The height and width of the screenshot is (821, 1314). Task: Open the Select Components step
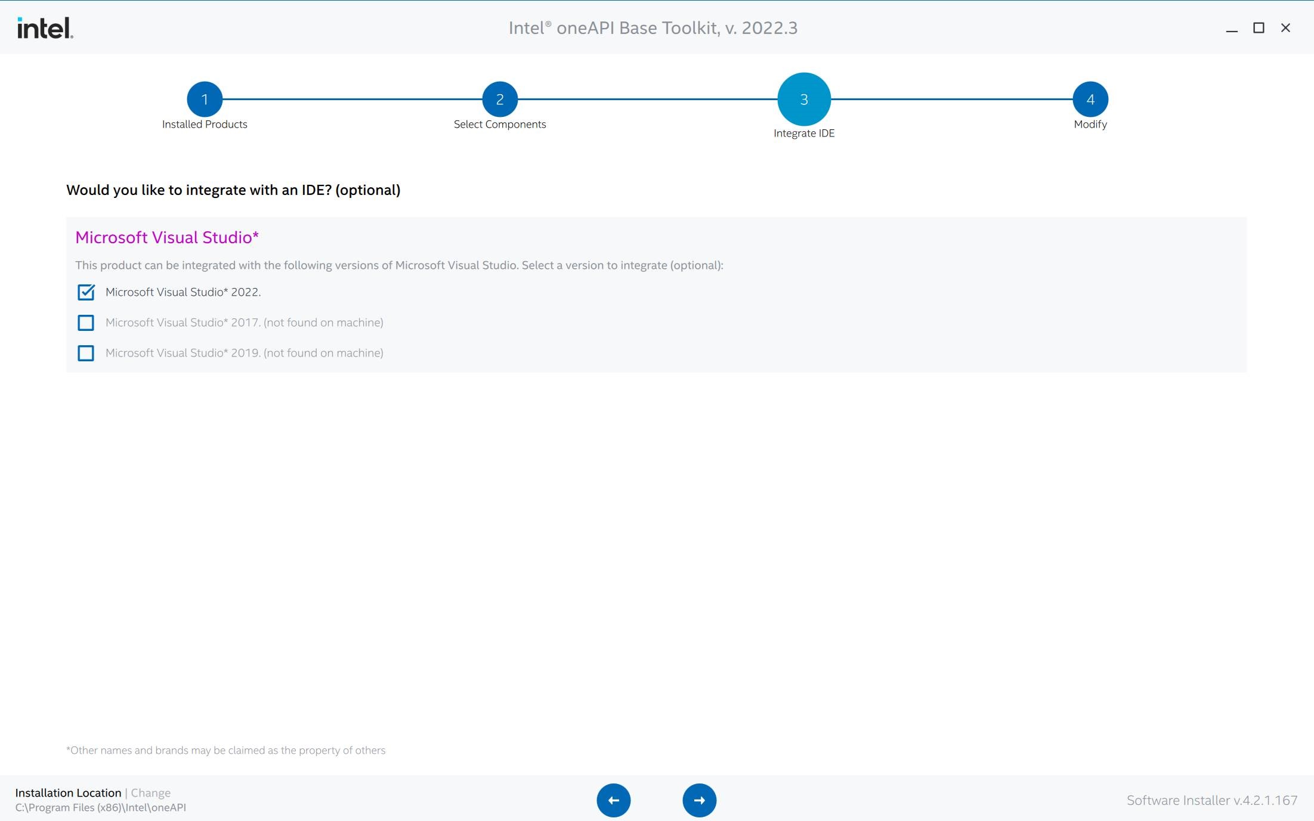click(500, 124)
